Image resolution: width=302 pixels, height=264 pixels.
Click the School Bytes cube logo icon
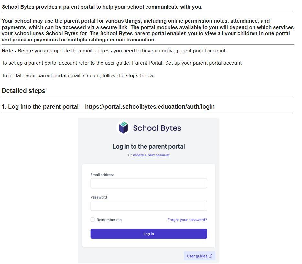[123, 128]
